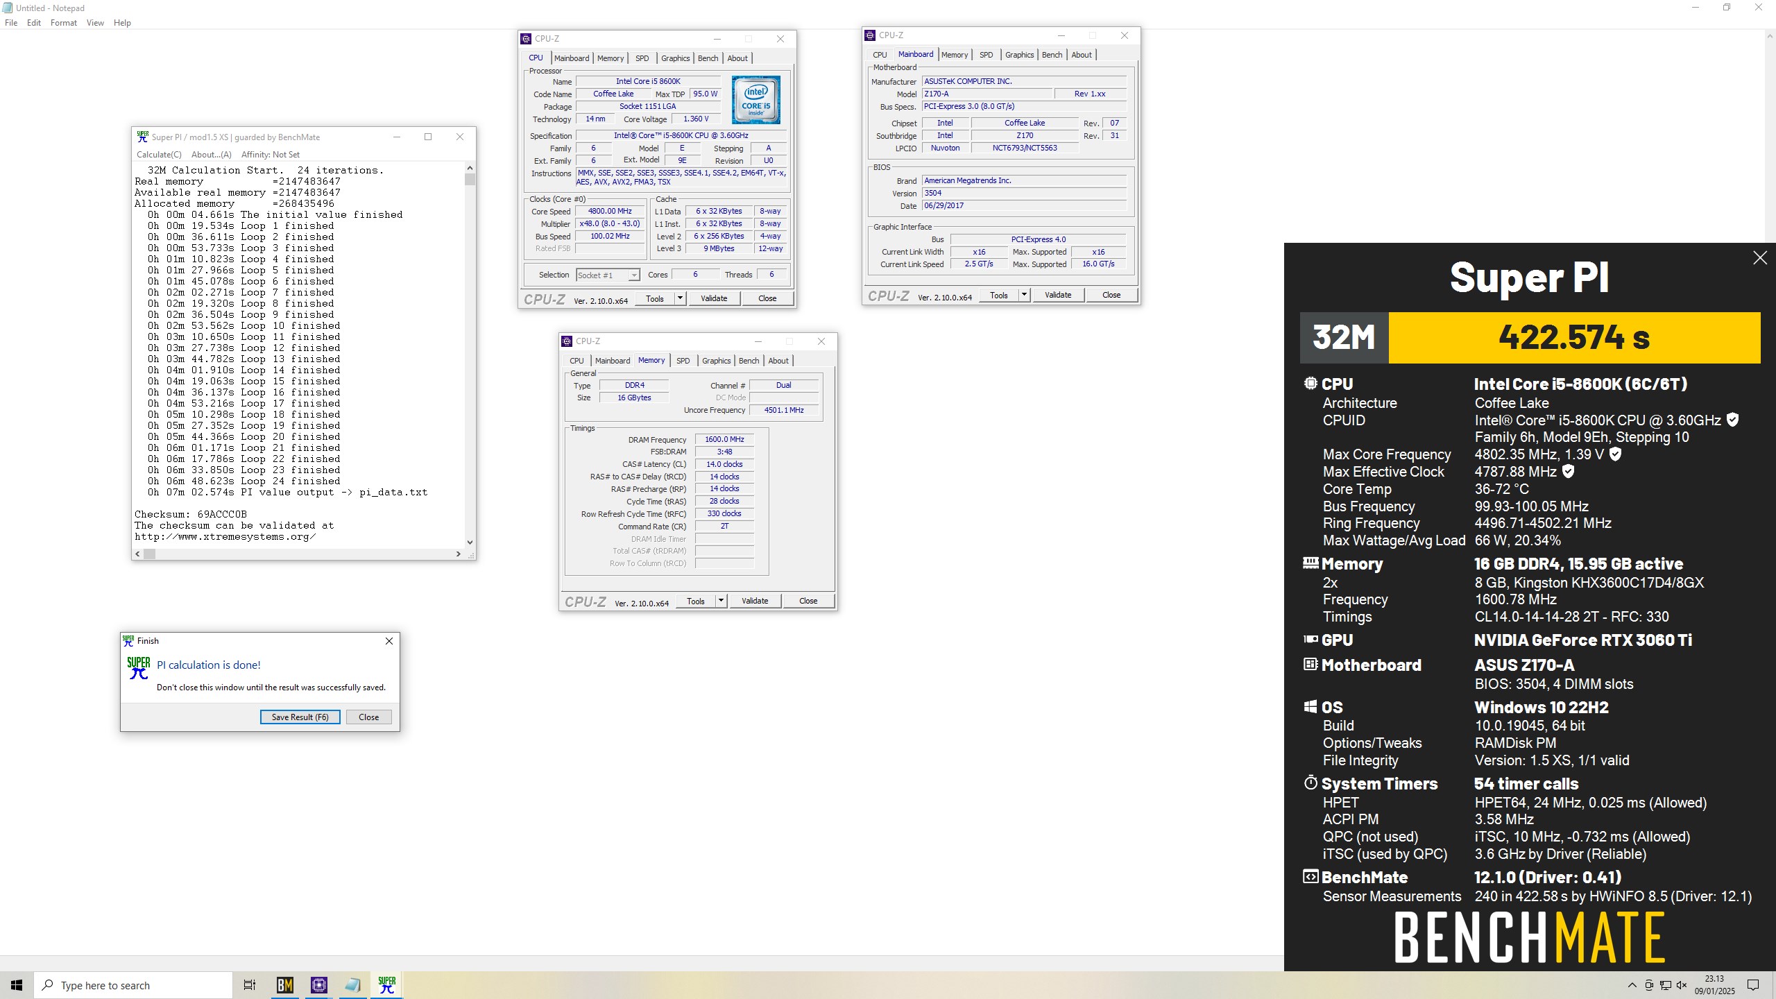Click the BIOS Version field 3504
Viewport: 1776px width, 999px height.
pyautogui.click(x=1024, y=193)
